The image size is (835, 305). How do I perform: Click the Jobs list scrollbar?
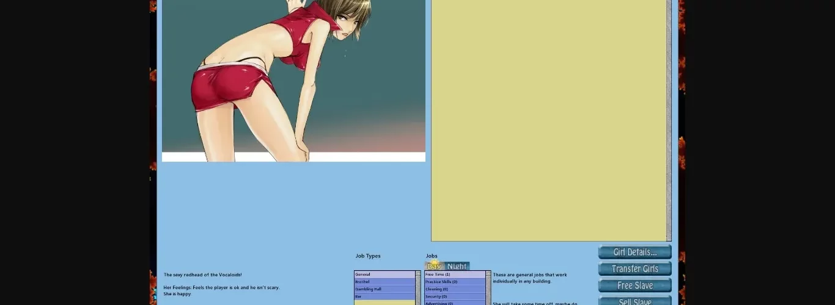(x=488, y=288)
